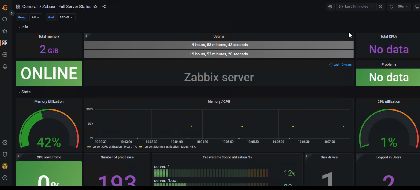Open Memory Utilization panel title

(49, 102)
